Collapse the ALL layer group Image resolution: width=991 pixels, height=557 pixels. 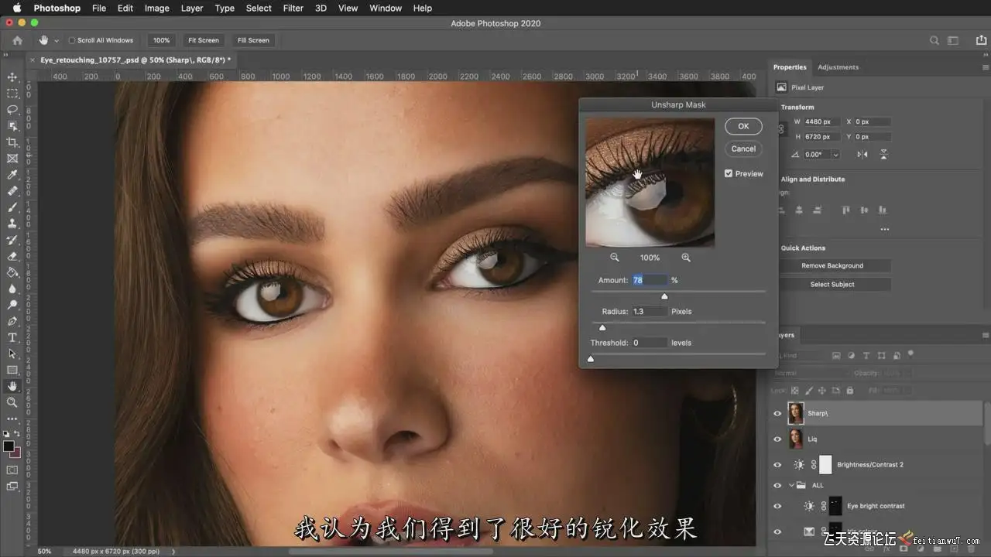click(x=791, y=486)
